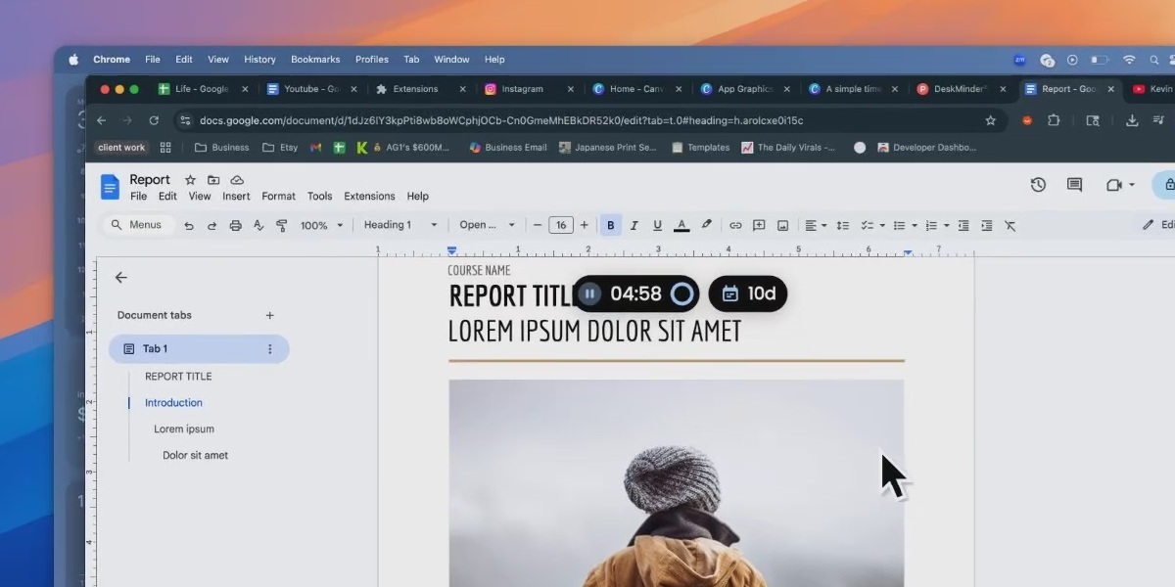Viewport: 1175px width, 587px height.
Task: Select the REPORT TITLE outline heading
Action: coord(178,376)
